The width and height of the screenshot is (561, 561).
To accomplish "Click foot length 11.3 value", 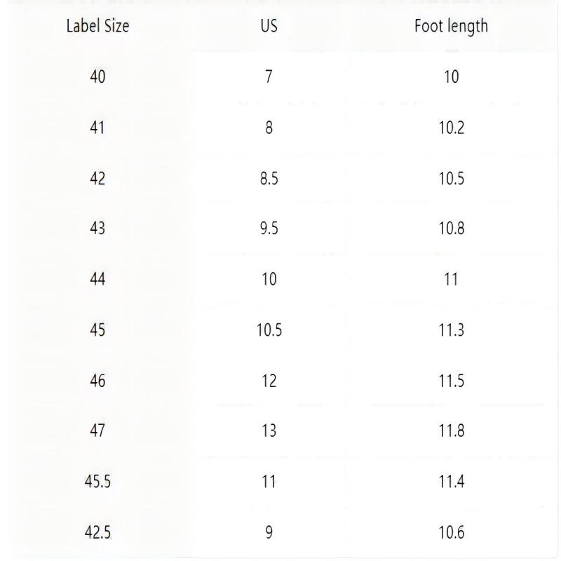I will tap(452, 330).
